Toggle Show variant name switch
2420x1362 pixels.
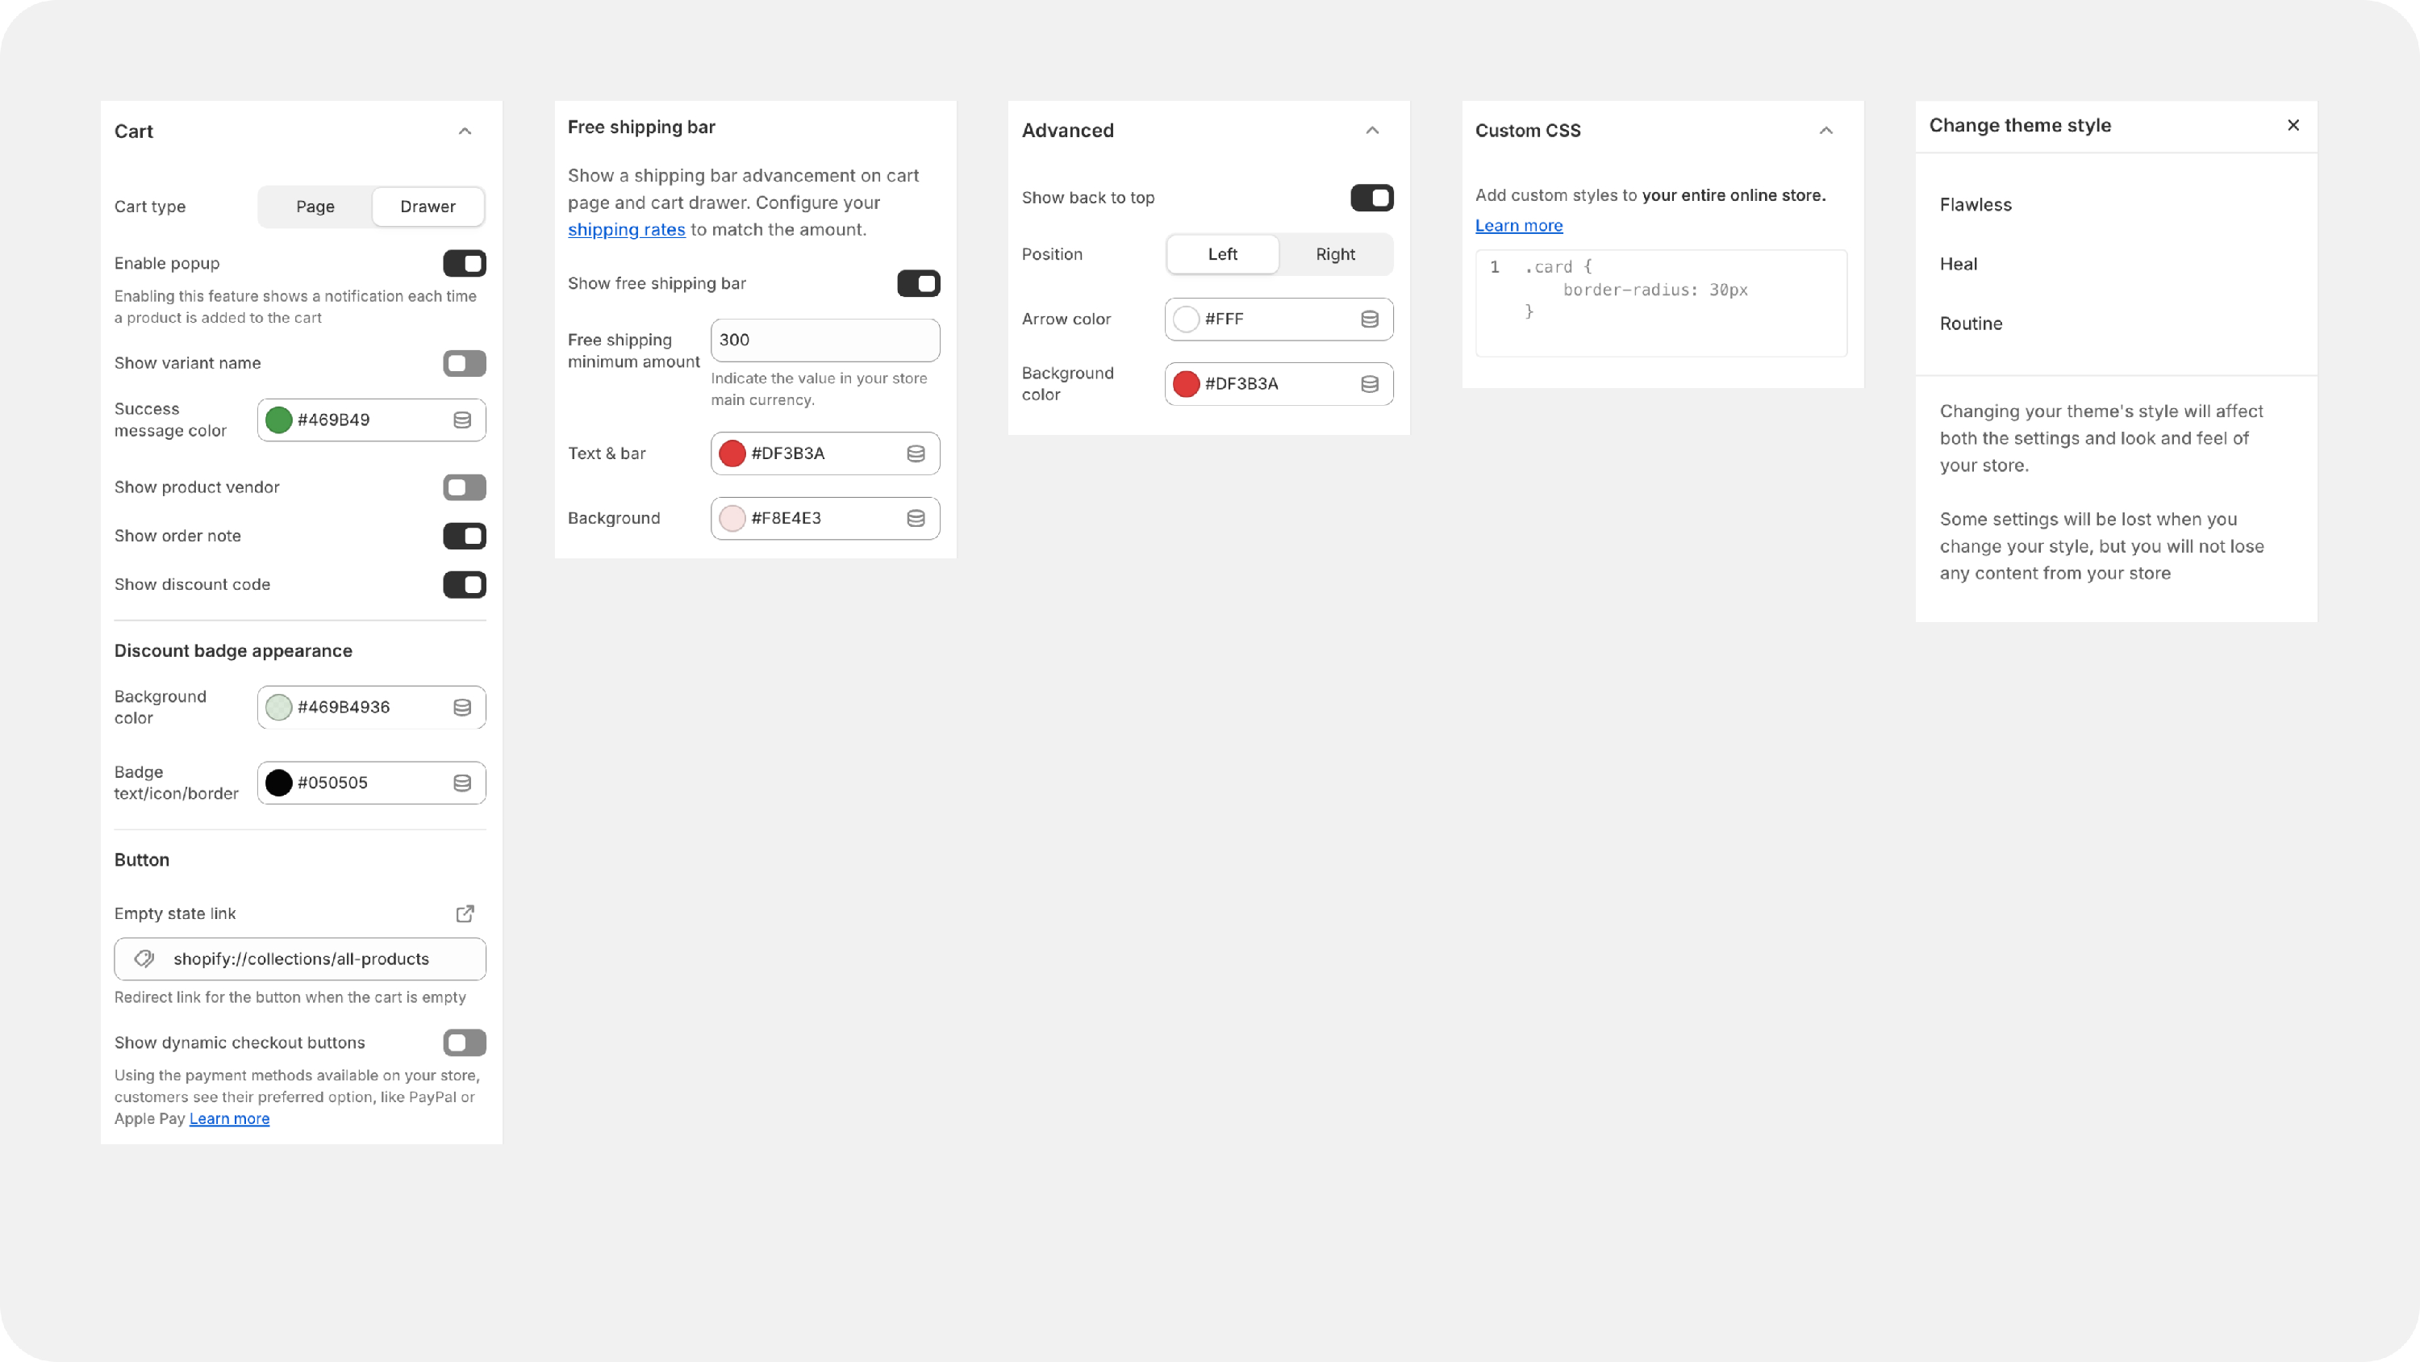coord(465,364)
